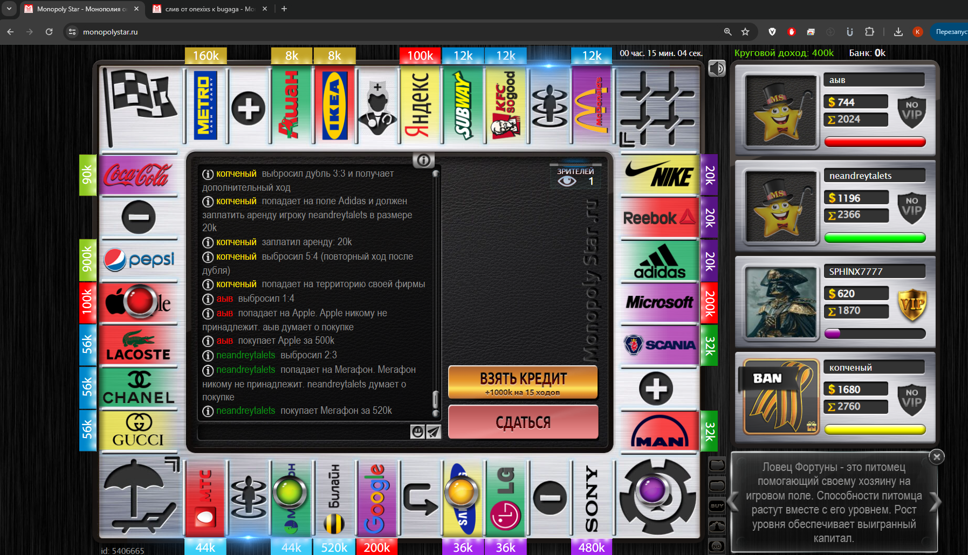This screenshot has height=555, width=968.
Task: Open the extensions puzzle menu
Action: tap(869, 32)
